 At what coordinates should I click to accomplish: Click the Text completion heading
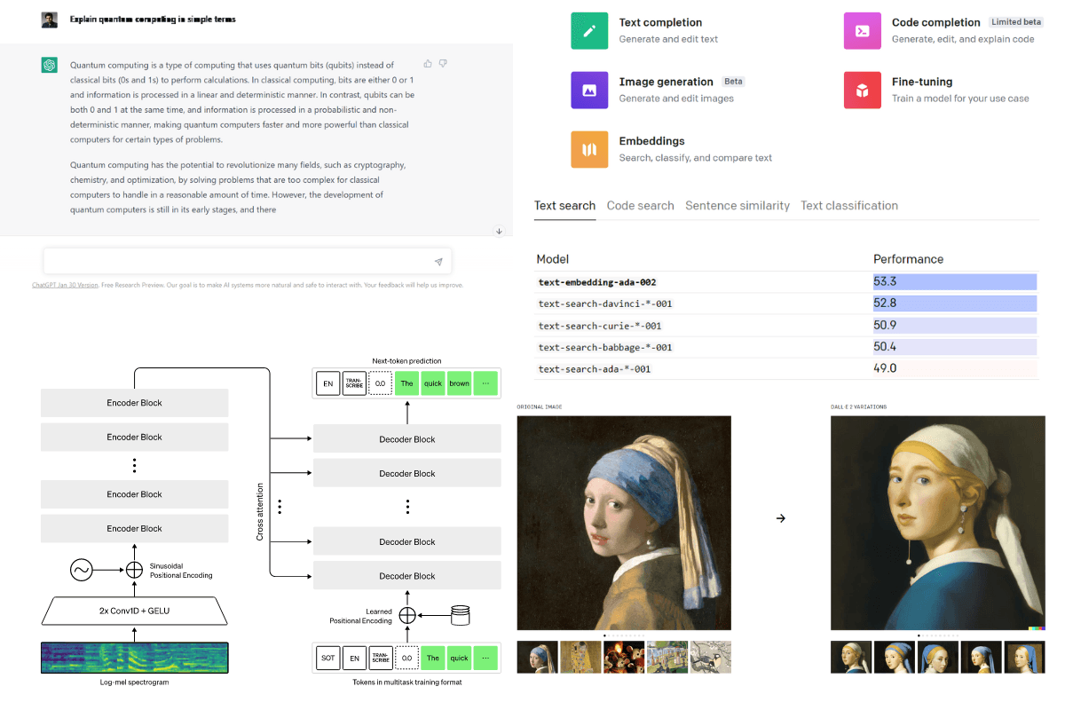[x=660, y=22]
